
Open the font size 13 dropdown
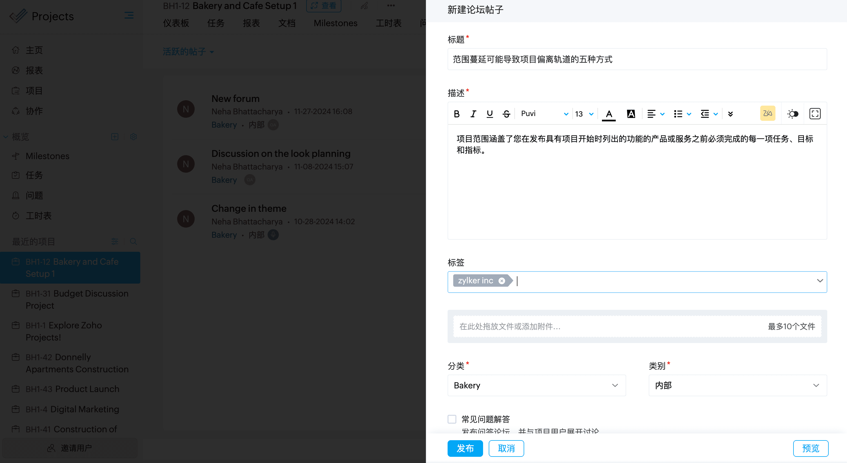point(584,114)
